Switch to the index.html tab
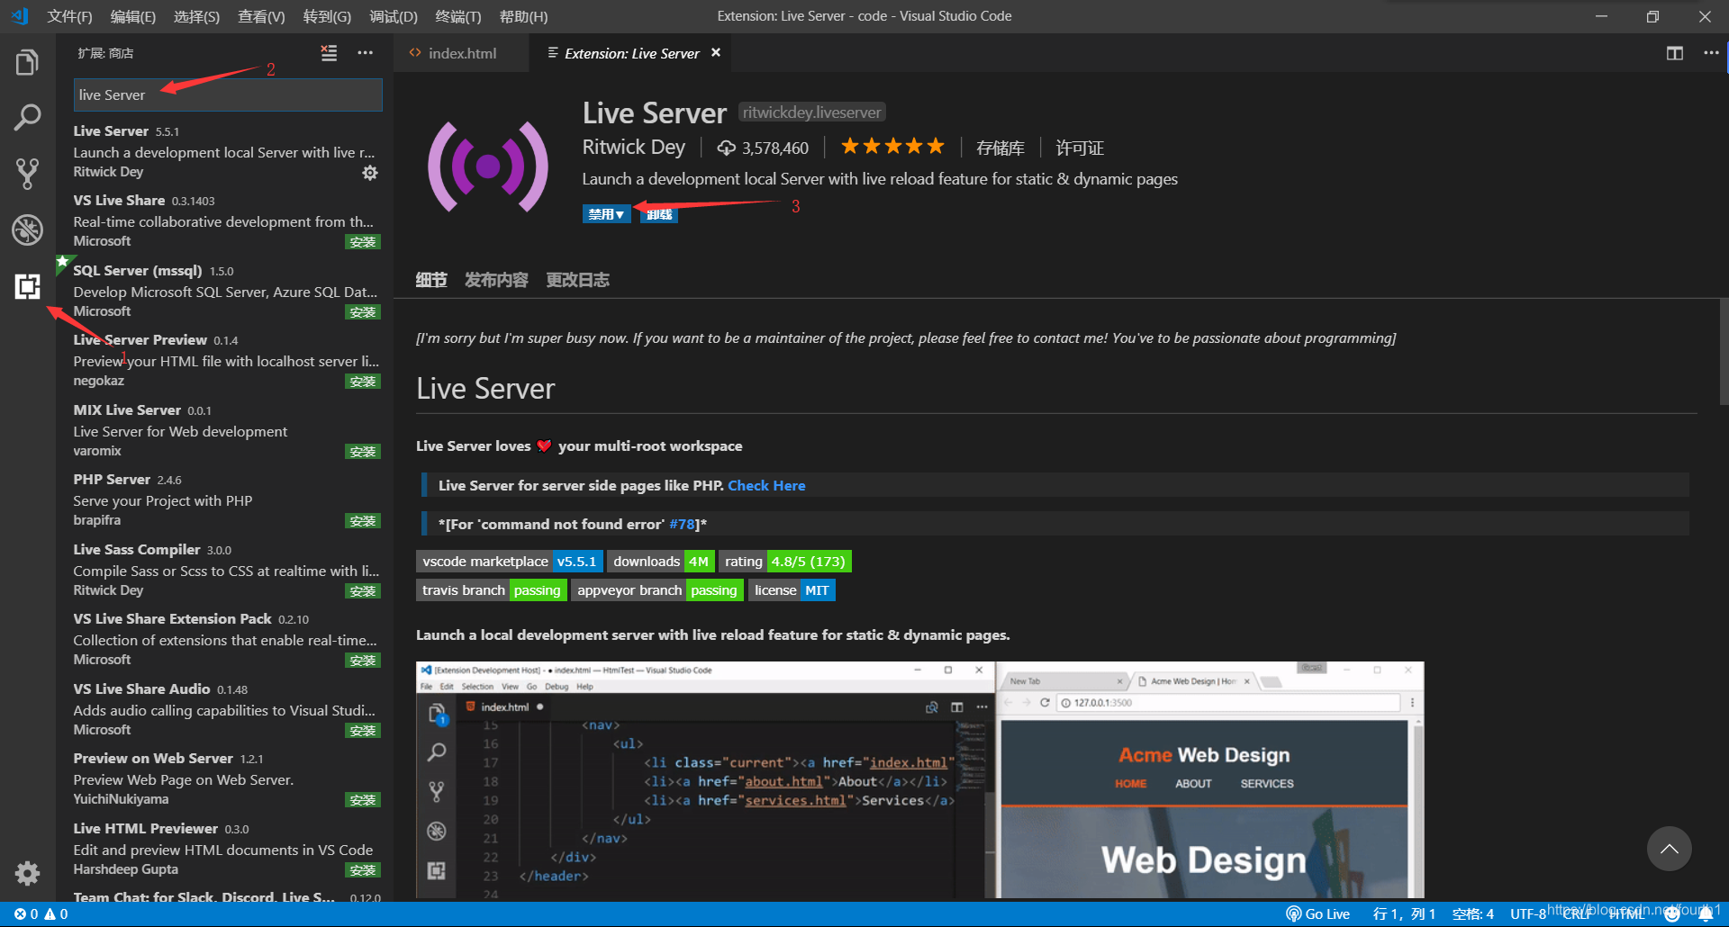Screen dimensions: 1729x927 click(462, 53)
